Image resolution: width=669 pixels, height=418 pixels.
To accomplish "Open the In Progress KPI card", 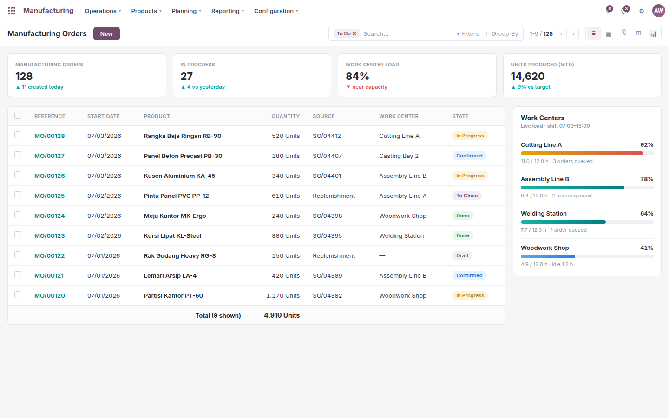I will pos(252,75).
